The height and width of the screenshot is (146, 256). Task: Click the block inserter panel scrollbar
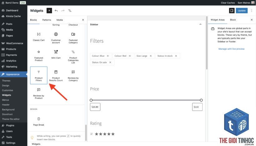tap(86, 133)
